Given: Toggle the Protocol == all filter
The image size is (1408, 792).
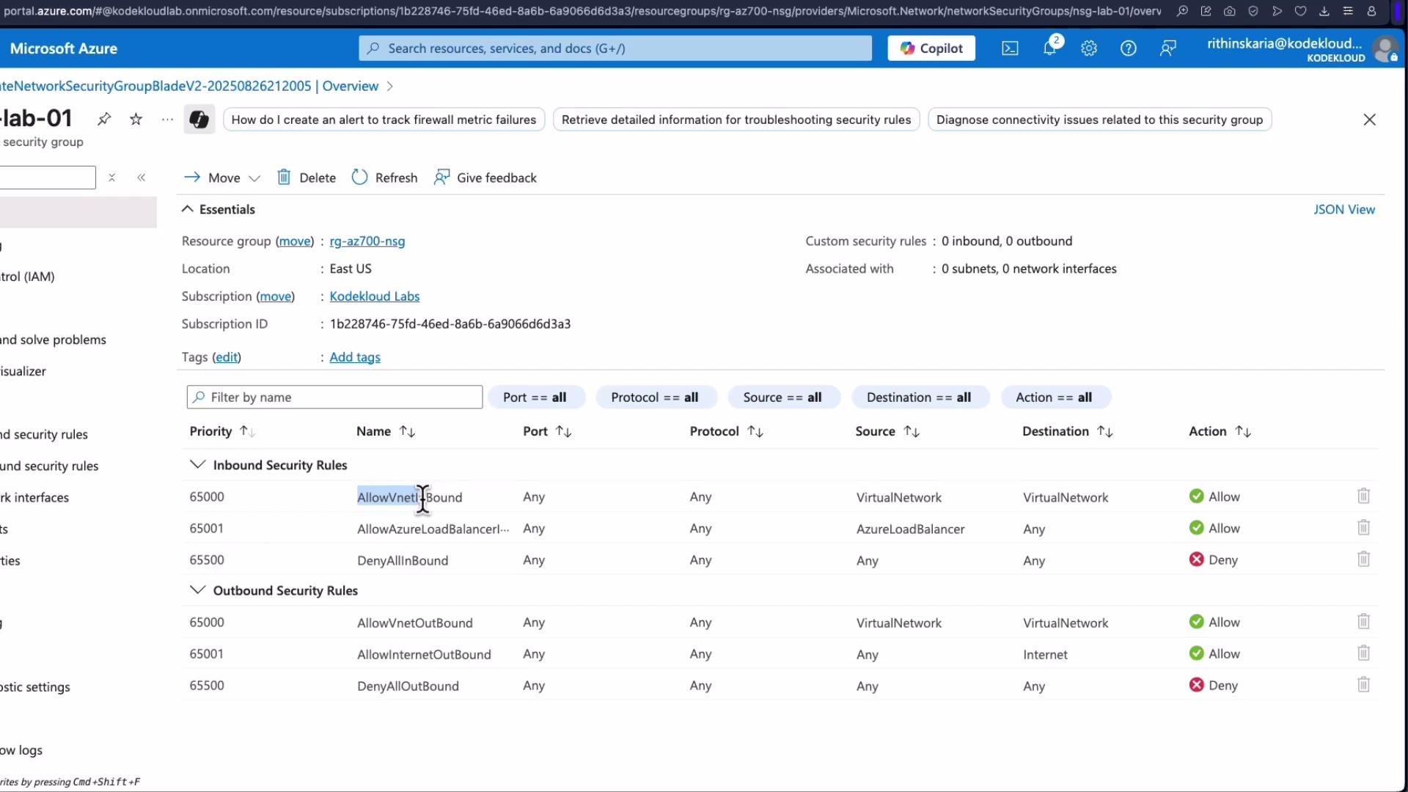Looking at the screenshot, I should (x=655, y=397).
